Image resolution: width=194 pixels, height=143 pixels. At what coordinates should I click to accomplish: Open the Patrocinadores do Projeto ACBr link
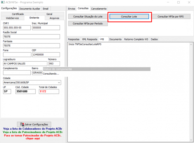[33, 132]
